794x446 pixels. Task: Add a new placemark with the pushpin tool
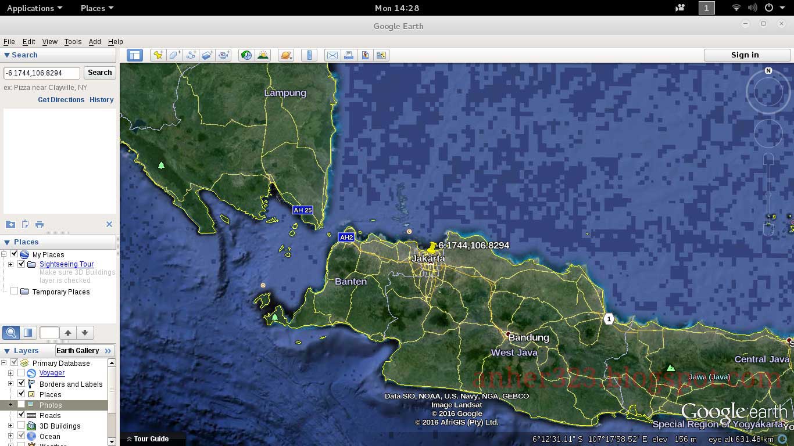158,55
